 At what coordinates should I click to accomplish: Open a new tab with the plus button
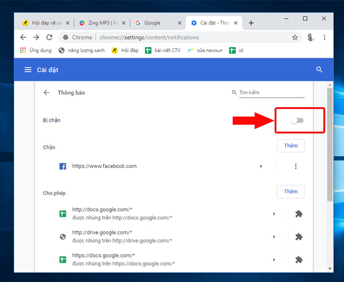(x=251, y=23)
